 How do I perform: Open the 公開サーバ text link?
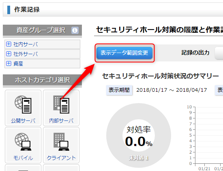(23, 120)
